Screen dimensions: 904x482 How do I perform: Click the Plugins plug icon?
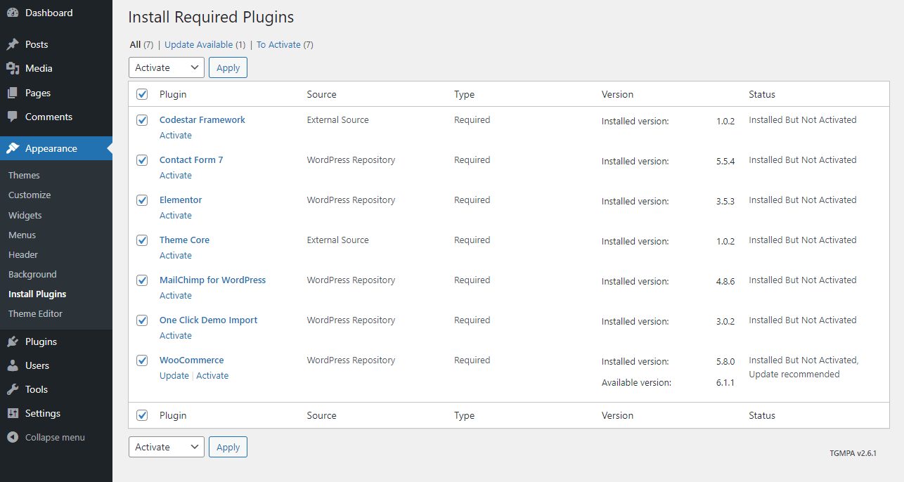(x=13, y=341)
